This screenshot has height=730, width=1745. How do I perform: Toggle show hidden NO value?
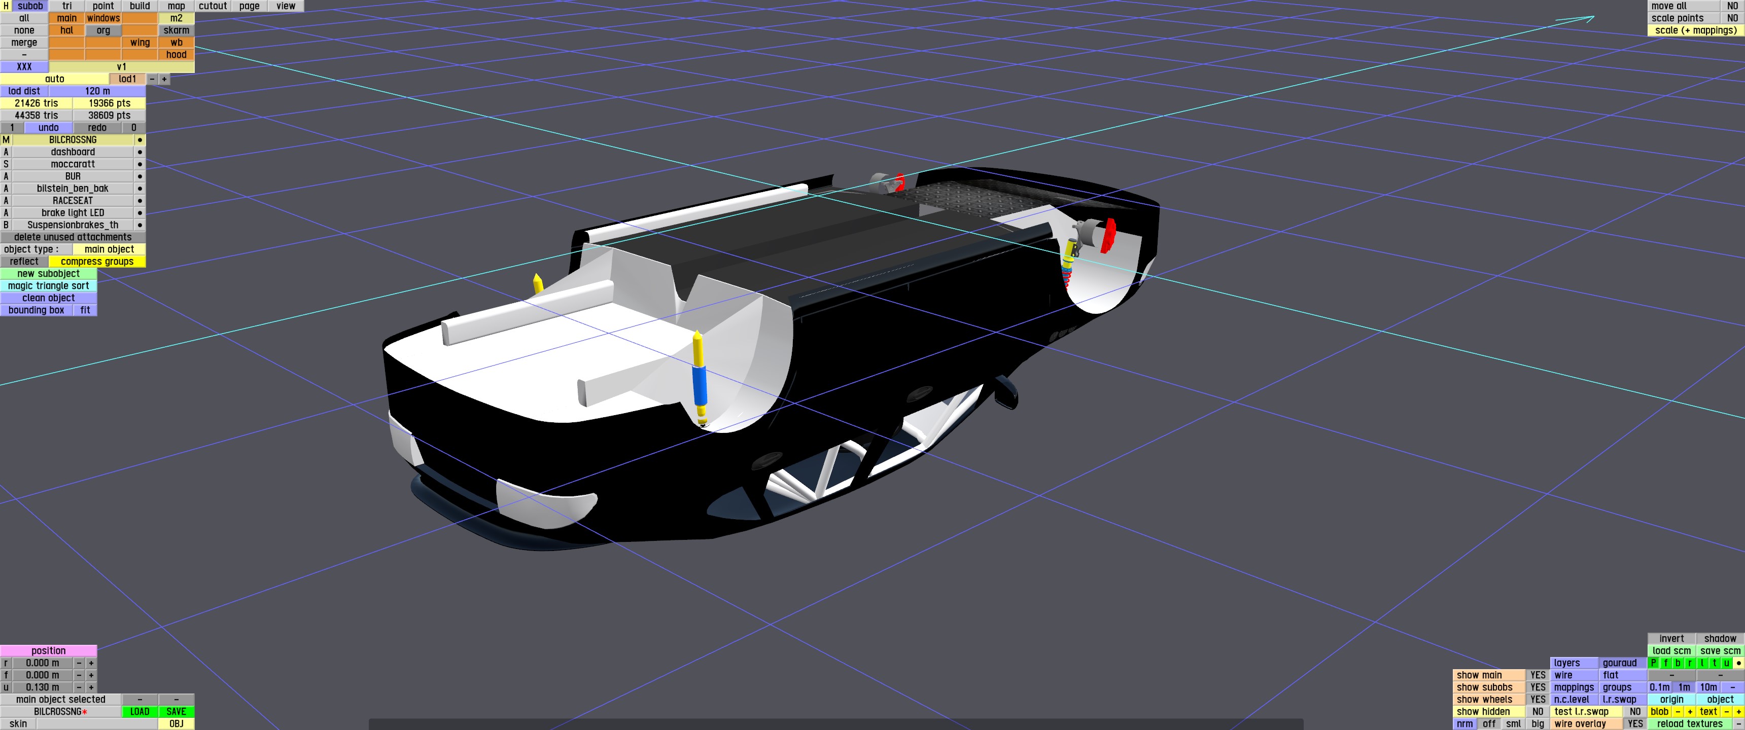click(x=1538, y=712)
